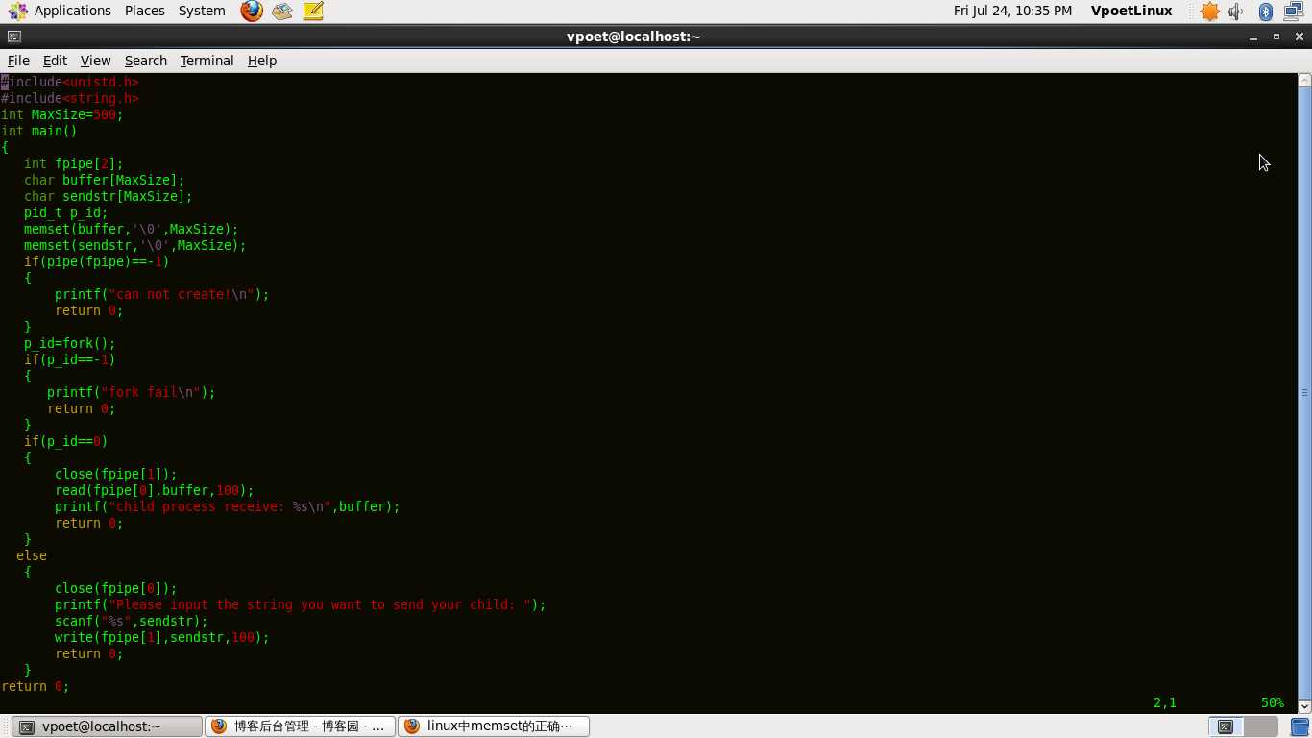Open the Terminal menu
1312x738 pixels.
(x=207, y=60)
